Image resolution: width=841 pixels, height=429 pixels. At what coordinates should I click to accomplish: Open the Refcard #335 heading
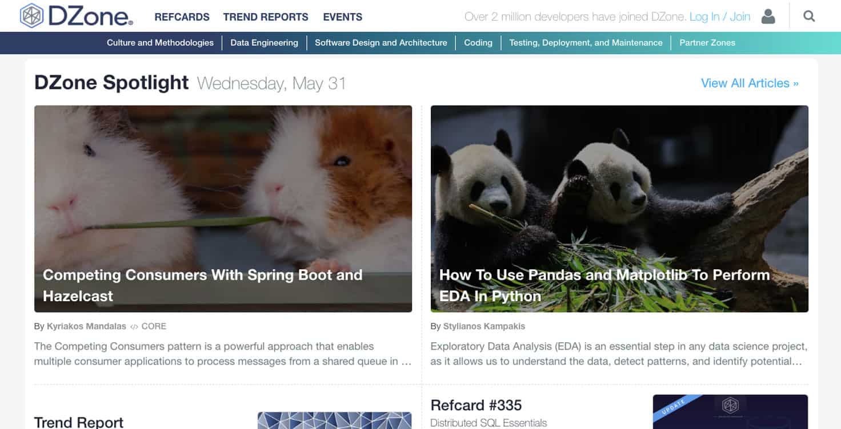click(476, 406)
